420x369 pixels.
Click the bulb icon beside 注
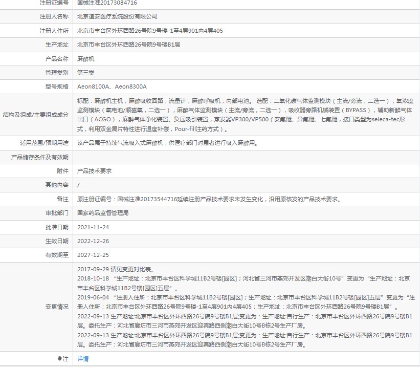pos(60,359)
